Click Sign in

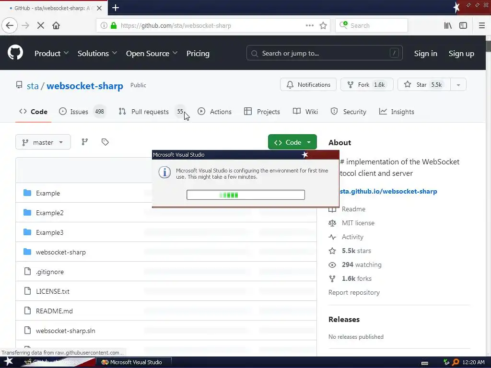click(426, 54)
